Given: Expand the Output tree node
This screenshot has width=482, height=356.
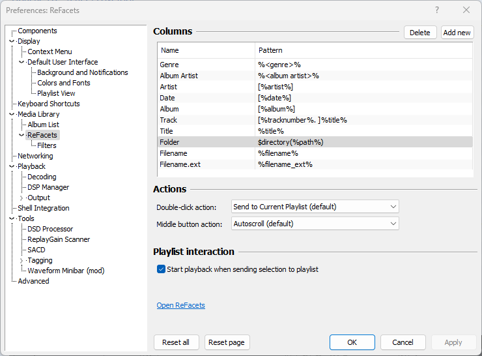Looking at the screenshot, I should [x=21, y=198].
